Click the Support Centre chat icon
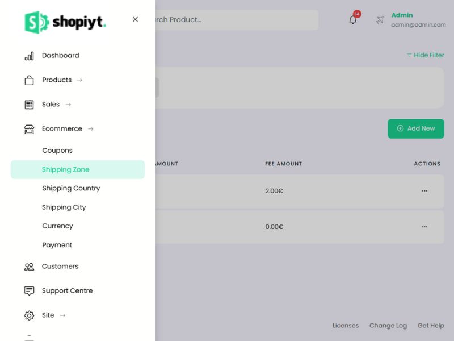454x341 pixels. (30, 291)
